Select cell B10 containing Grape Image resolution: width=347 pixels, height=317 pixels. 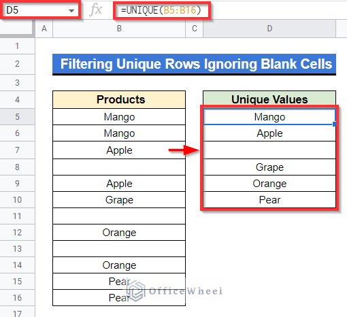point(119,200)
